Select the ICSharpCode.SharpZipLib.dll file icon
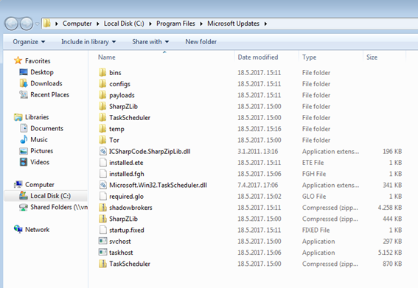This screenshot has width=418, height=288. [102, 151]
